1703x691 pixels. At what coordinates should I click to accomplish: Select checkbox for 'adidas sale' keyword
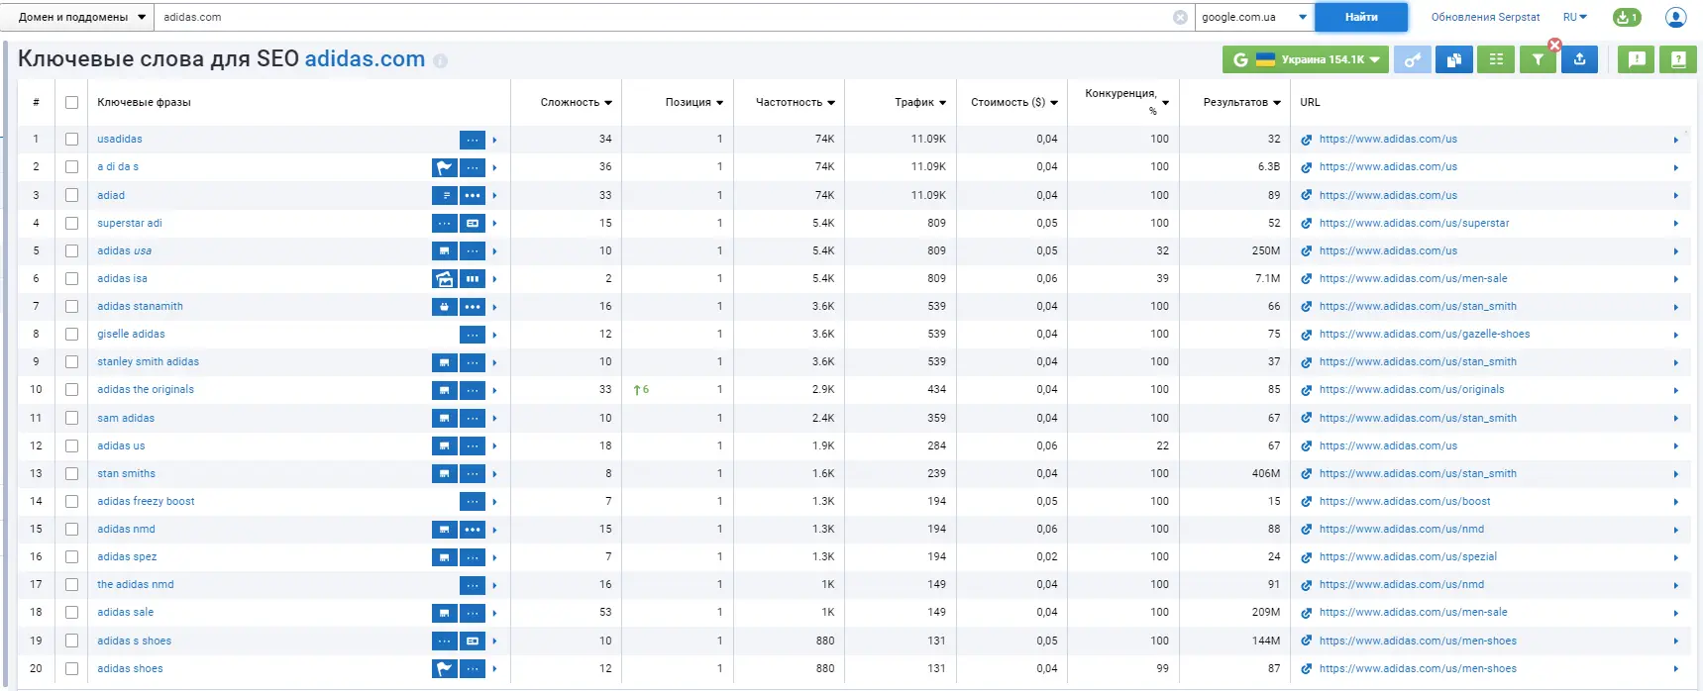(71, 613)
